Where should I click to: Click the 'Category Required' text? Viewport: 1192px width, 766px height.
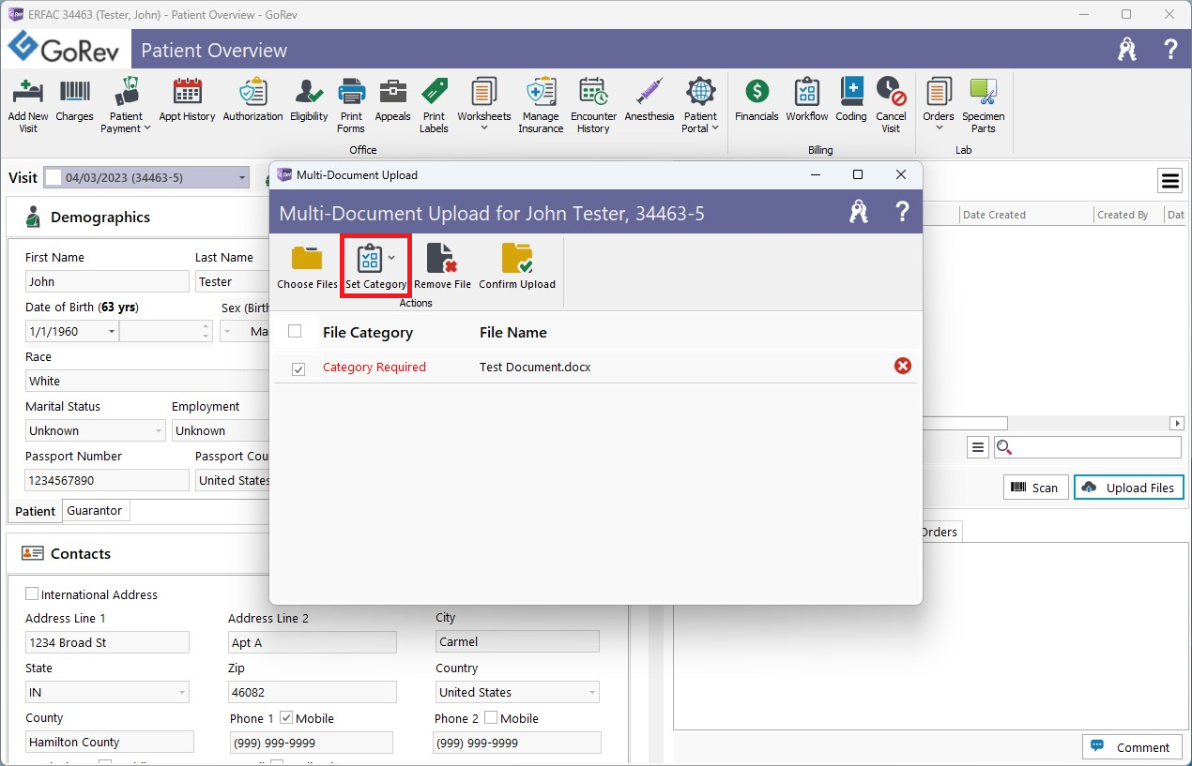(374, 367)
